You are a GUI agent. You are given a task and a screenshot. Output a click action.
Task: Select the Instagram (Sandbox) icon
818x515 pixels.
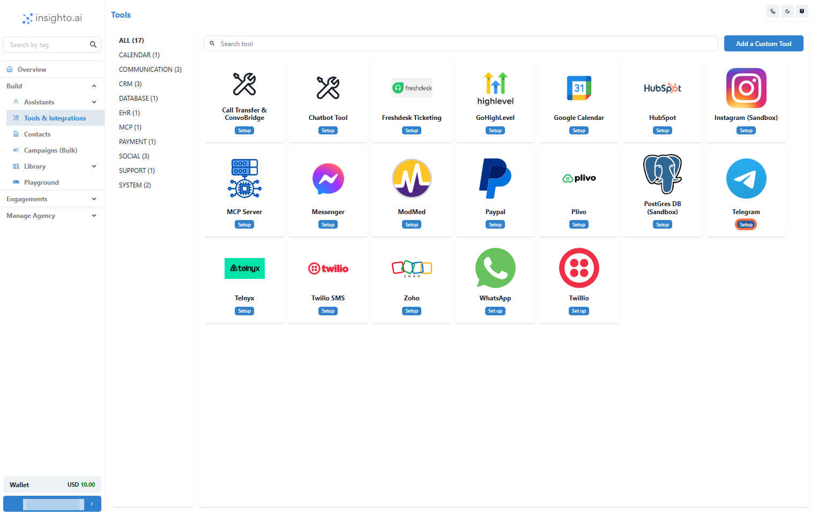[x=746, y=88]
